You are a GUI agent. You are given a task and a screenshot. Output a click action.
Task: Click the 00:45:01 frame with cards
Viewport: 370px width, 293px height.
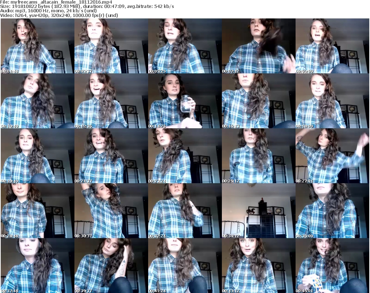[x=332, y=266]
